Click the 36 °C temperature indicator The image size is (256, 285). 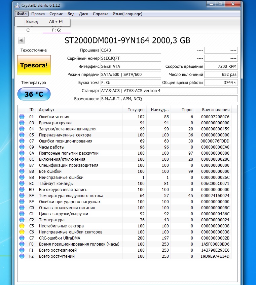pos(34,94)
